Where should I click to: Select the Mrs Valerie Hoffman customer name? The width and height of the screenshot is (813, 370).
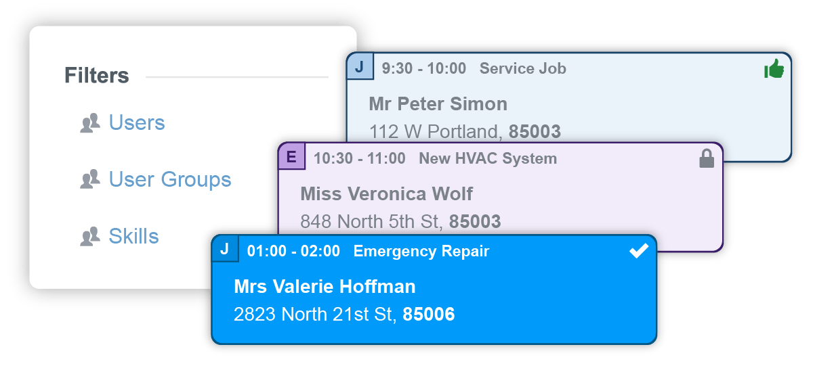pyautogui.click(x=325, y=287)
